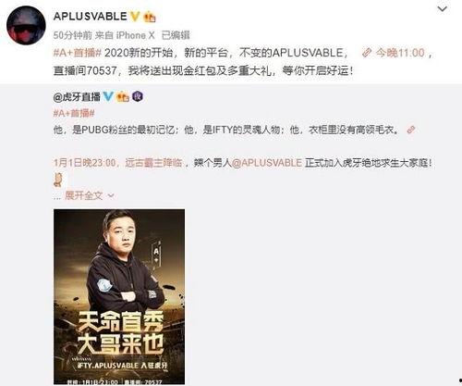Click the link icon before 今晚11:00
Image resolution: width=462 pixels, height=386 pixels.
point(367,53)
